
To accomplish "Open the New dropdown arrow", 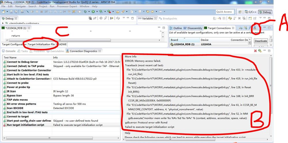I will coord(7,12).
